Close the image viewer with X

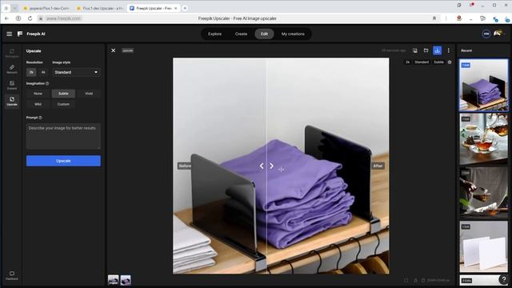click(x=113, y=50)
